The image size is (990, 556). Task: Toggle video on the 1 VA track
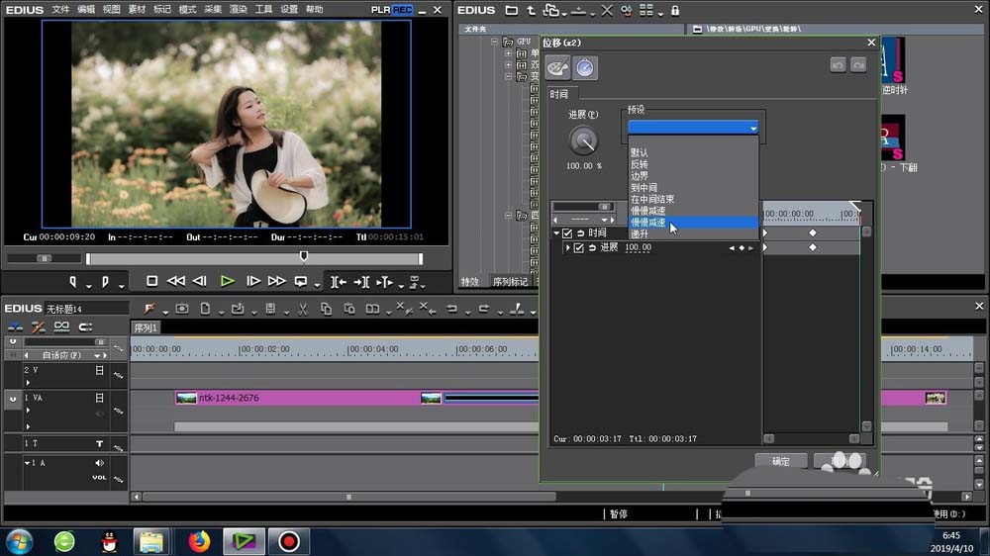[x=99, y=398]
